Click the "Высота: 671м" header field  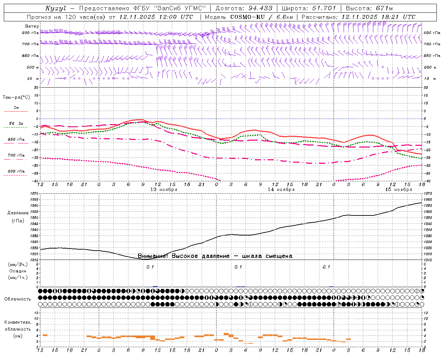tap(369, 8)
